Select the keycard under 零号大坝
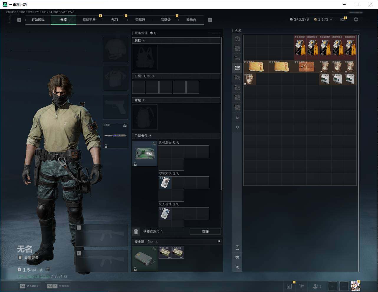 point(165,183)
